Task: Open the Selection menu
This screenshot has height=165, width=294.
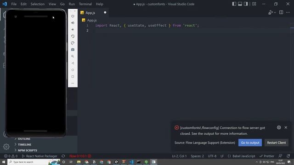Action: [x=38, y=4]
